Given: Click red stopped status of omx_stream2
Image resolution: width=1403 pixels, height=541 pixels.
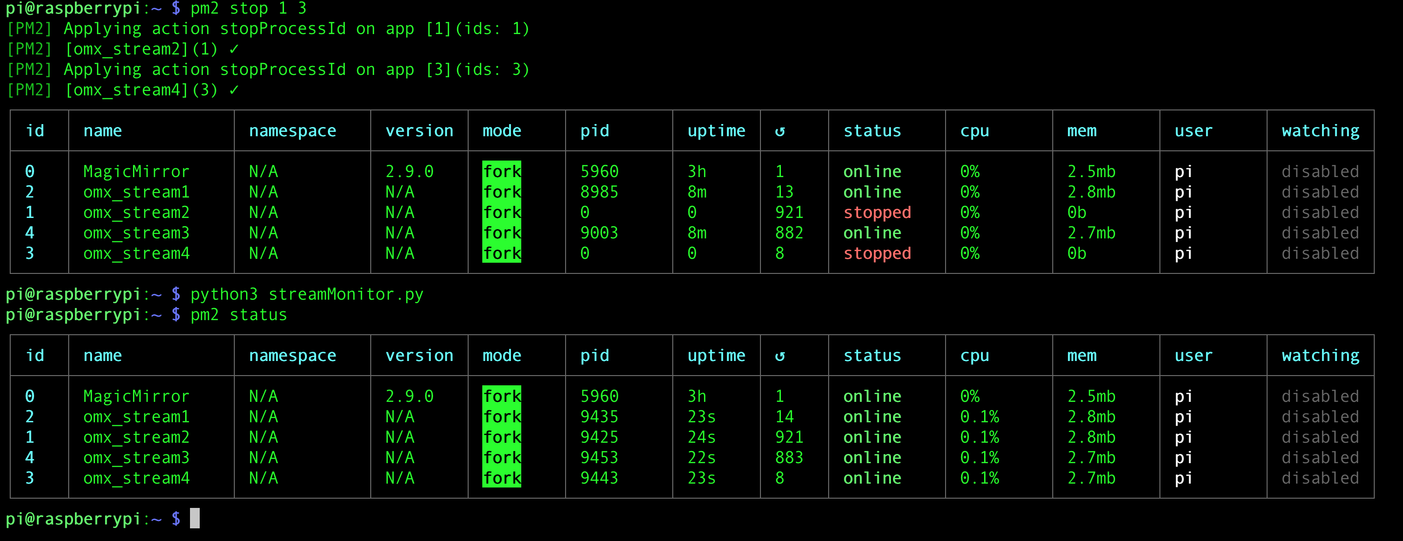Looking at the screenshot, I should (x=877, y=212).
